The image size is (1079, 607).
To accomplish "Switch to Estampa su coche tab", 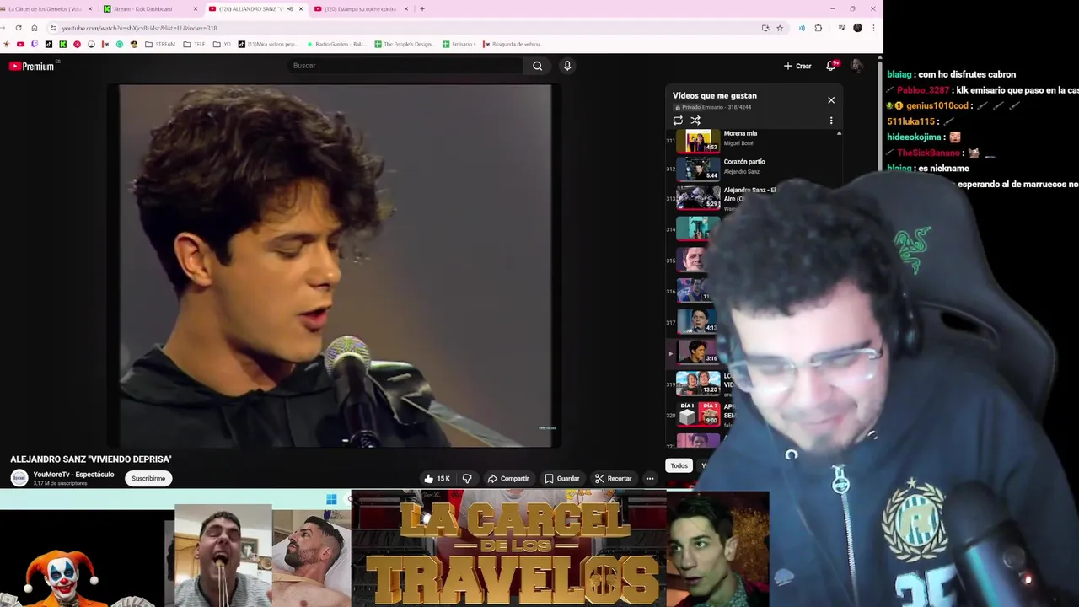I will point(361,8).
